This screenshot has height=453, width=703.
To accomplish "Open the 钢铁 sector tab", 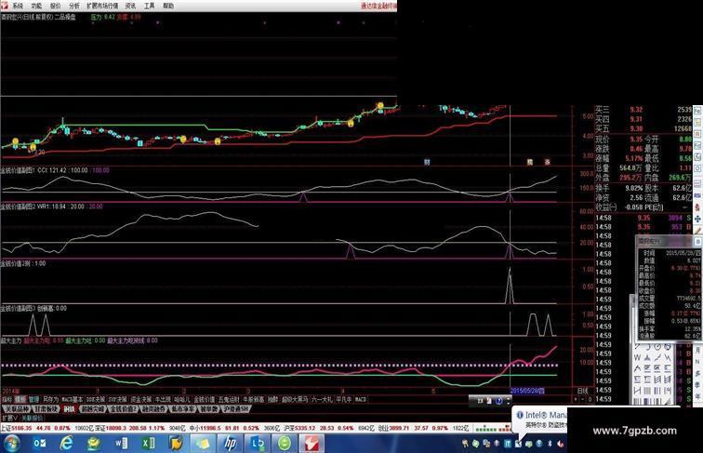I will coord(69,409).
